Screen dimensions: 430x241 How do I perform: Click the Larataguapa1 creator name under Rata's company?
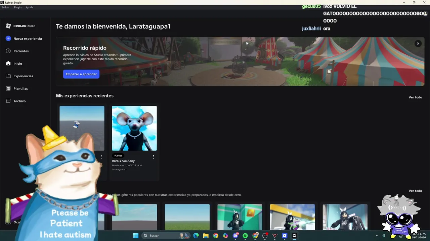119,169
